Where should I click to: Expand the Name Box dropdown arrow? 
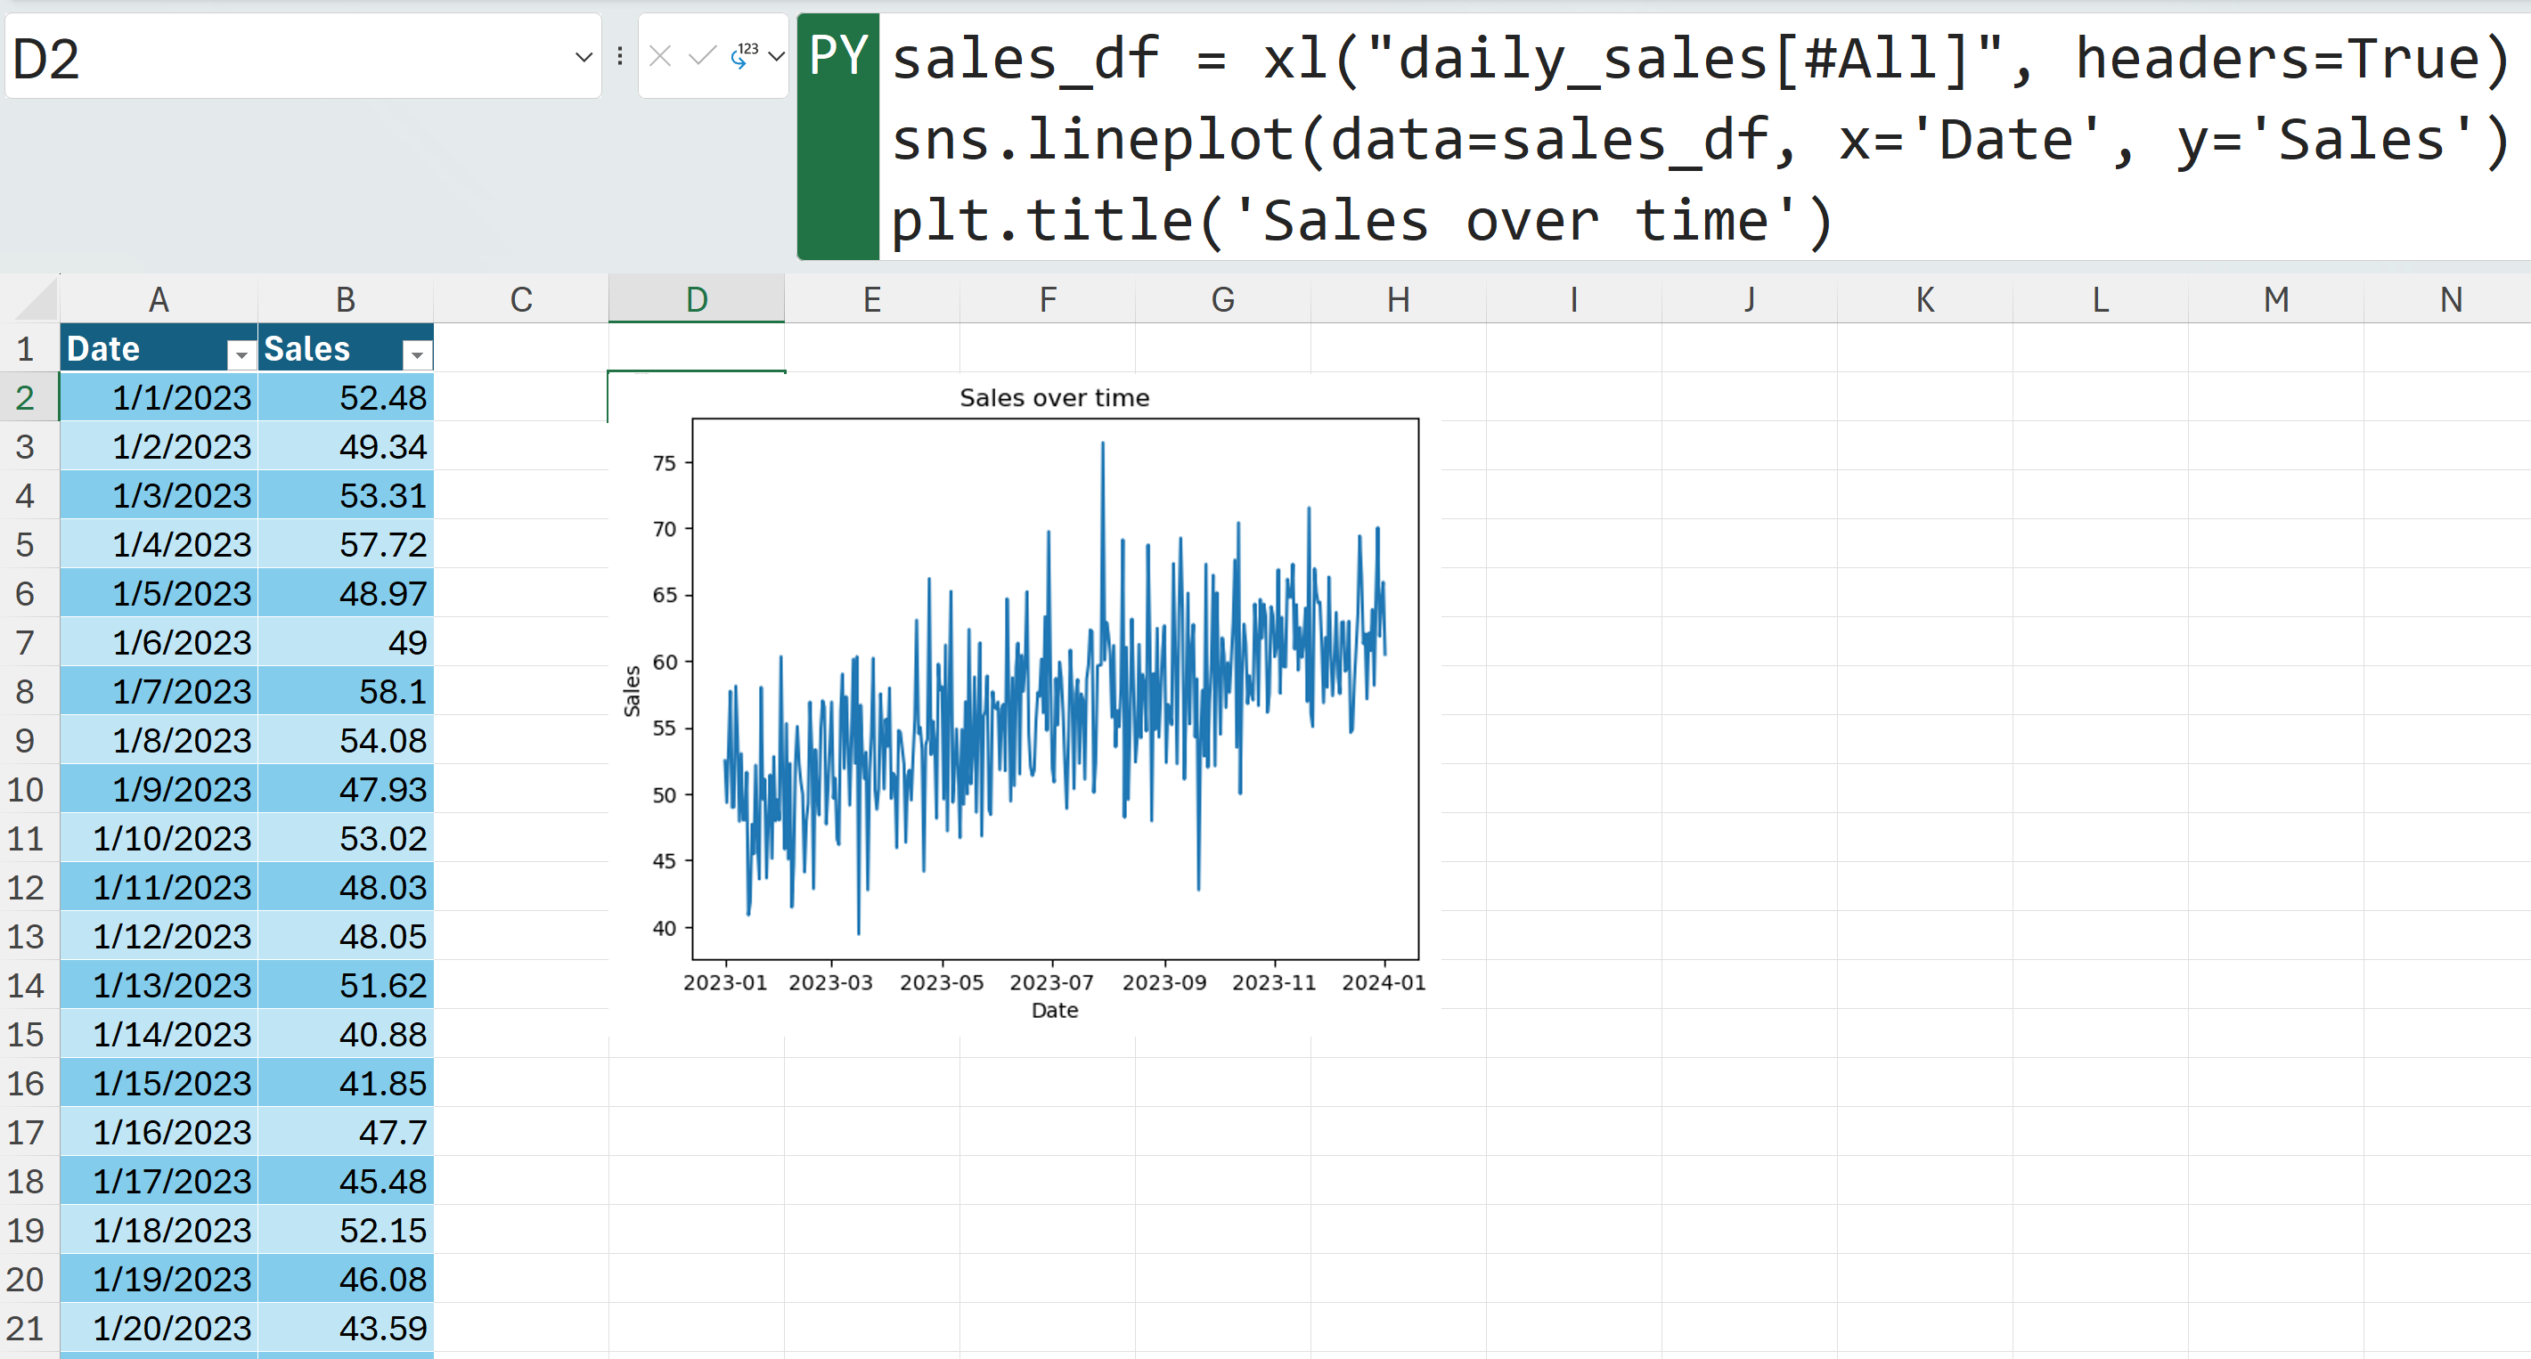coord(584,57)
